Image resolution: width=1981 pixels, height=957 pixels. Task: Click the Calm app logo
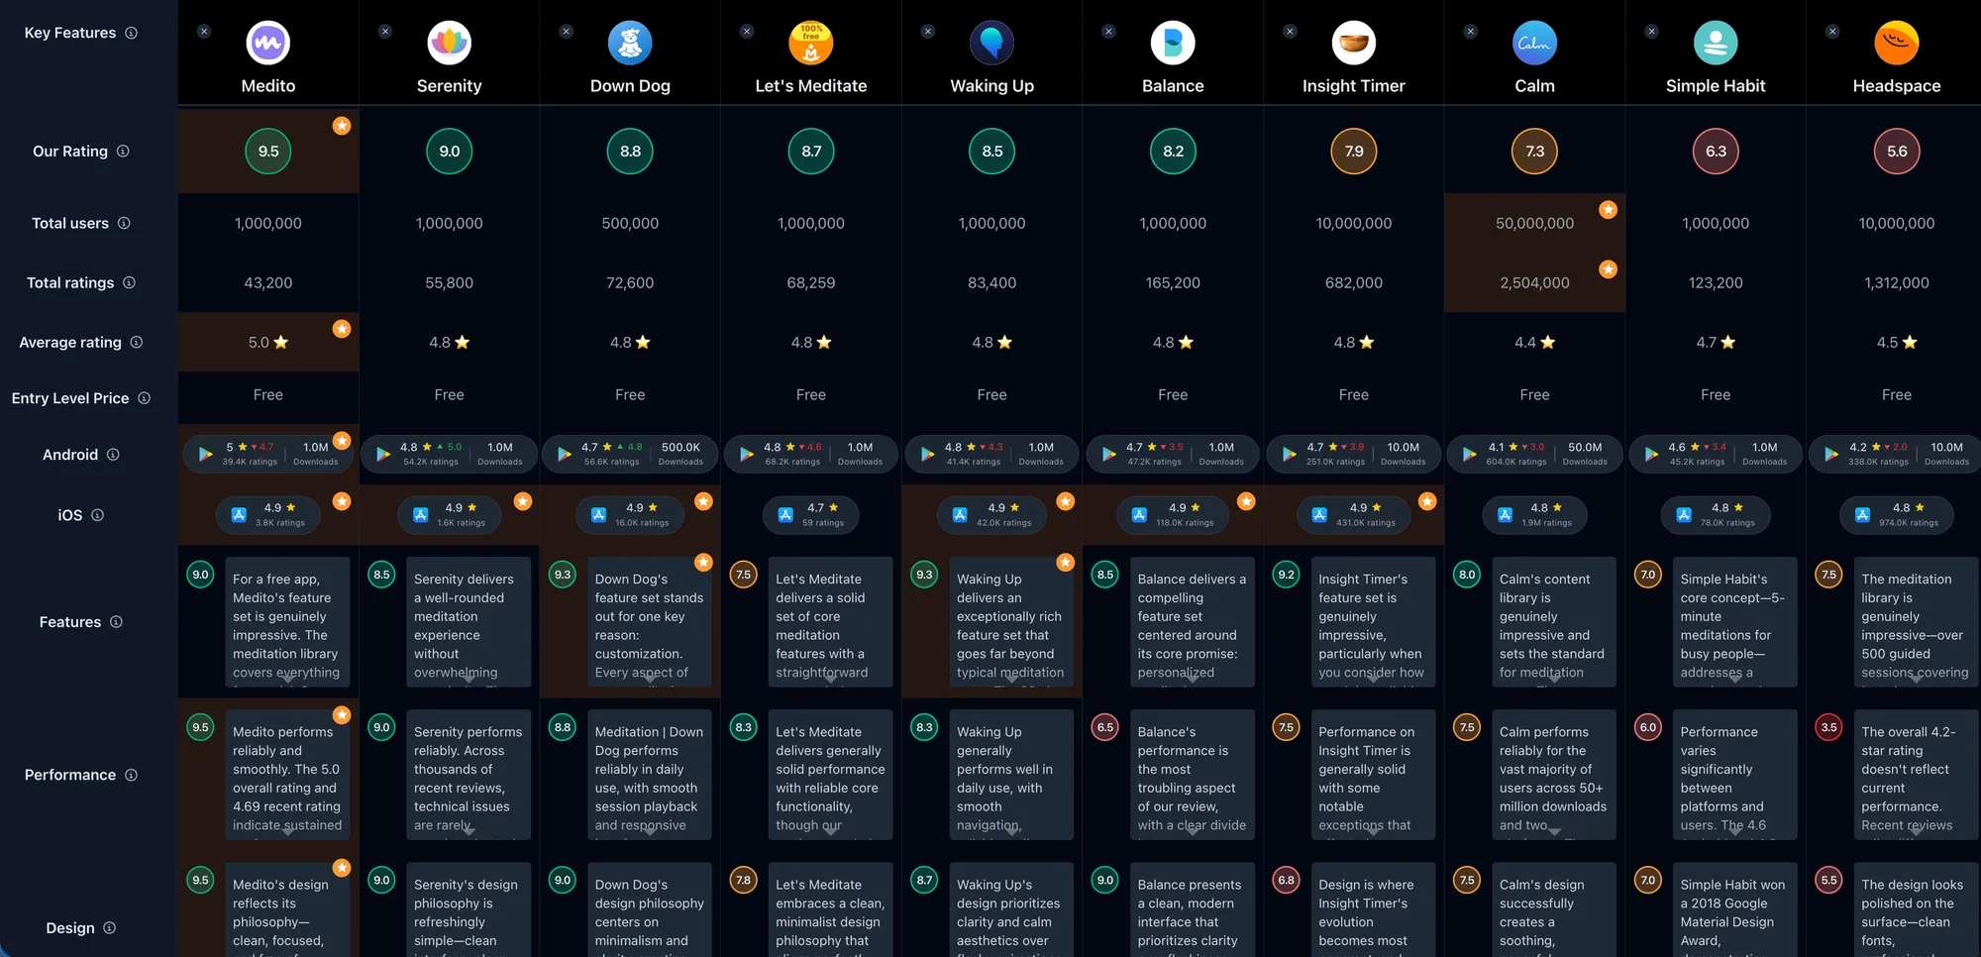click(x=1534, y=43)
